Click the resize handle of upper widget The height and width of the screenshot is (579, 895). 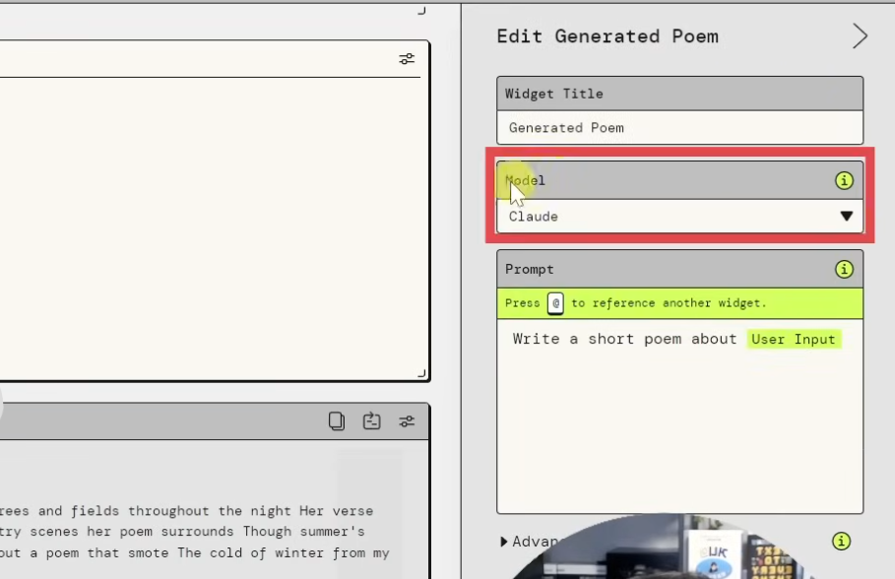[421, 373]
